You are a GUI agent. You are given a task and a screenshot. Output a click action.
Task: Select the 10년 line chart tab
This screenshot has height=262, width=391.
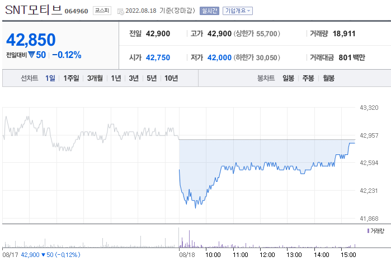coord(171,78)
